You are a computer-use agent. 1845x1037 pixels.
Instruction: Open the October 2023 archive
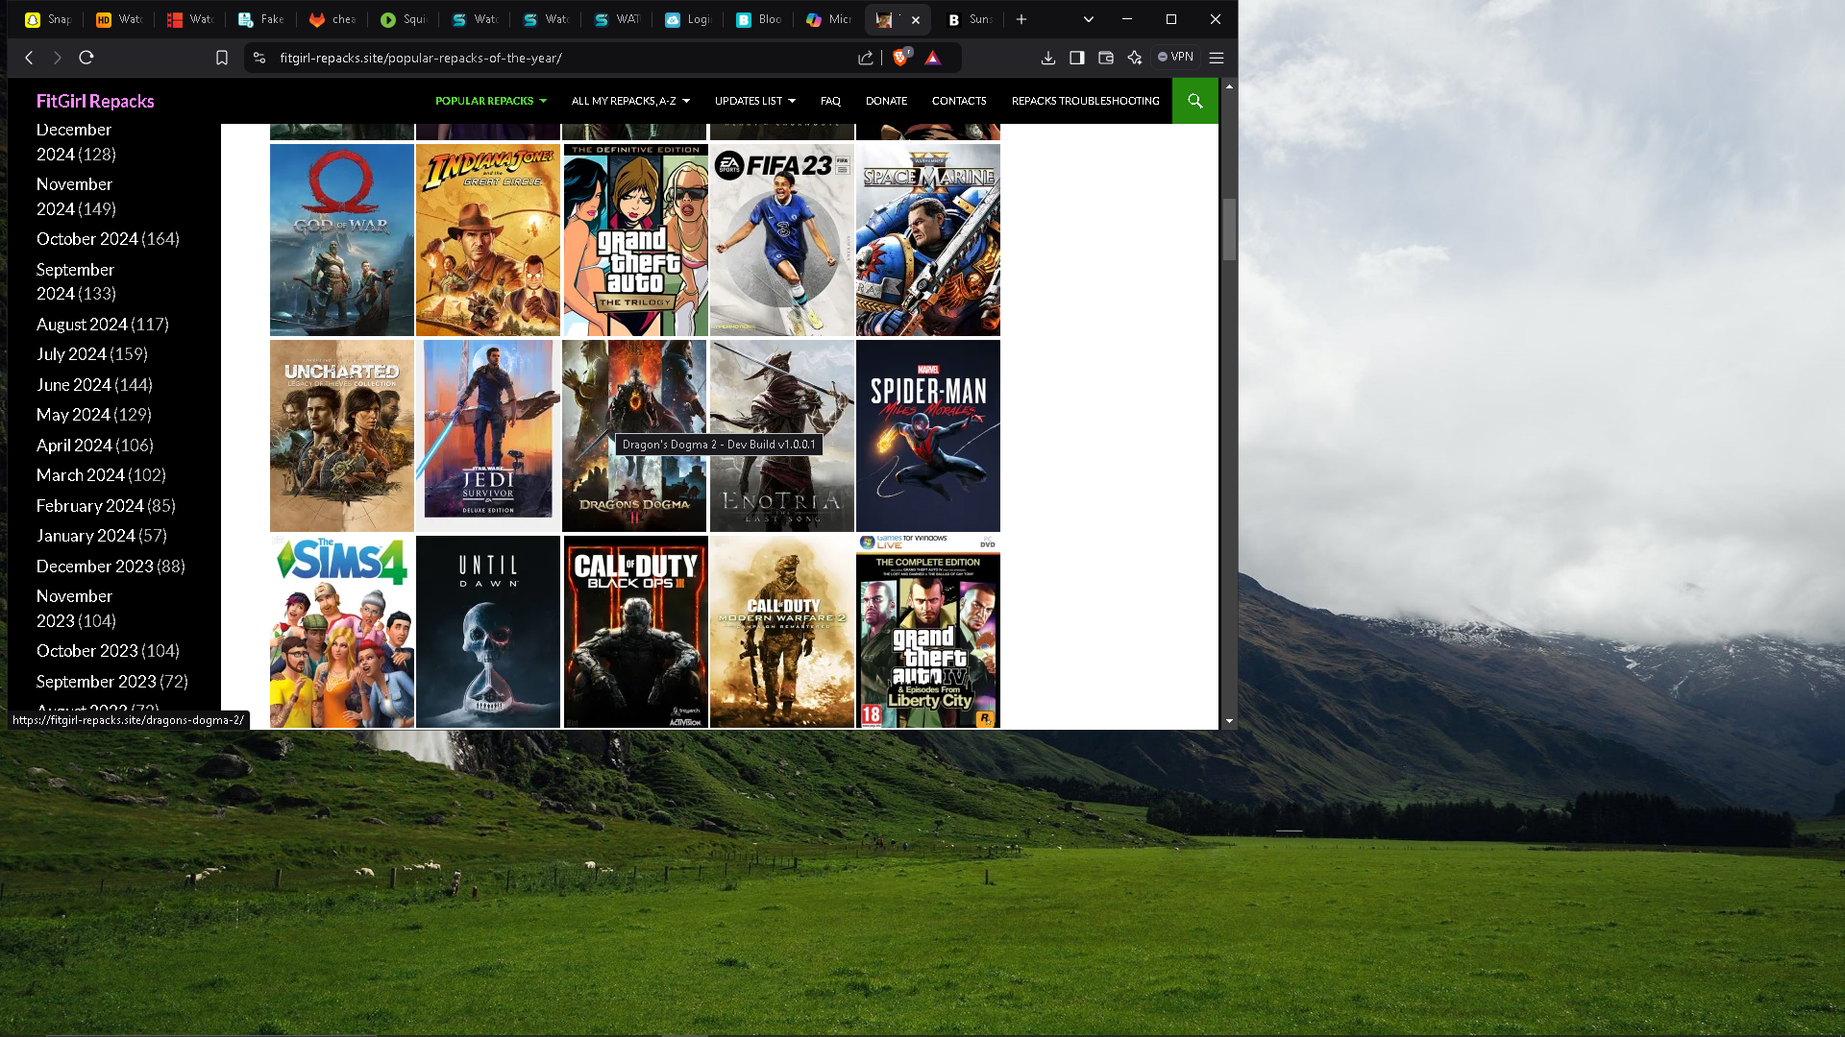click(87, 651)
